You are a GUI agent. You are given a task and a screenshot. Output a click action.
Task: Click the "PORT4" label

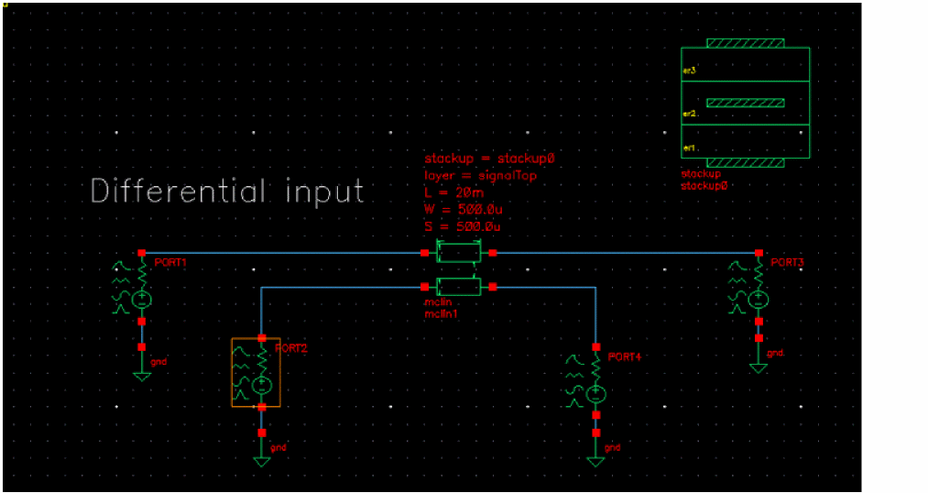[x=625, y=356]
